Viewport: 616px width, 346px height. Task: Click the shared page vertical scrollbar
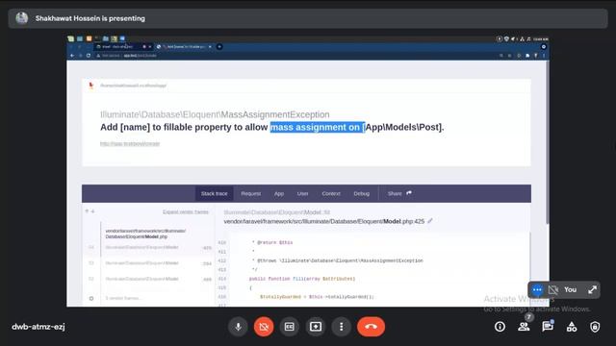pos(547,143)
